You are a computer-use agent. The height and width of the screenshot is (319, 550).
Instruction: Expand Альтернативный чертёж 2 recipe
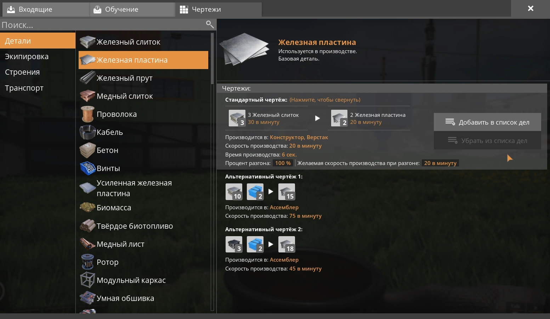[264, 229]
